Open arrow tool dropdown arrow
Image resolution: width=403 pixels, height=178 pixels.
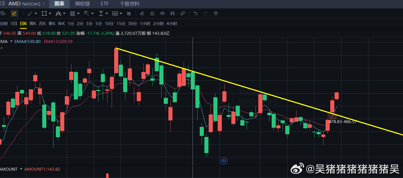[x=92, y=13]
